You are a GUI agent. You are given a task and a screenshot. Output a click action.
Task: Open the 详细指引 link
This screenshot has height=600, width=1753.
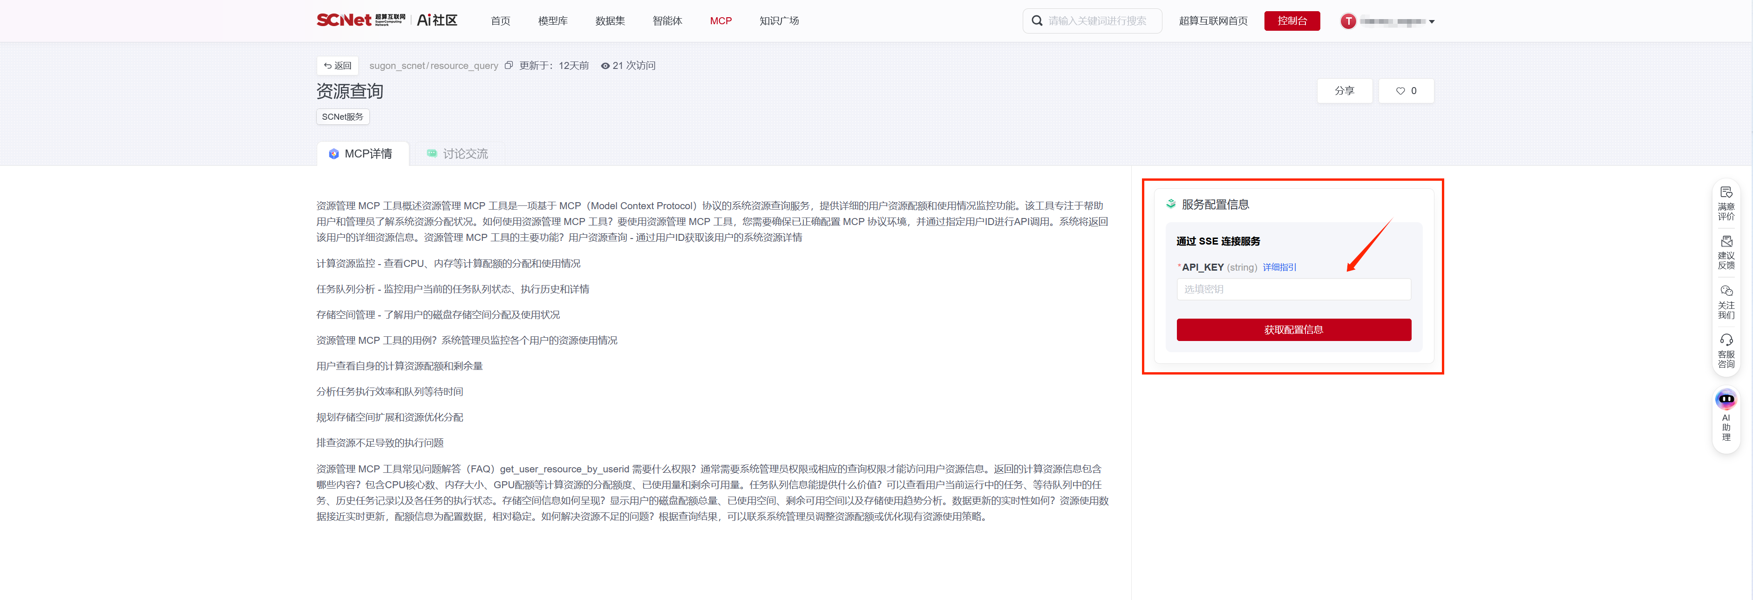coord(1279,267)
